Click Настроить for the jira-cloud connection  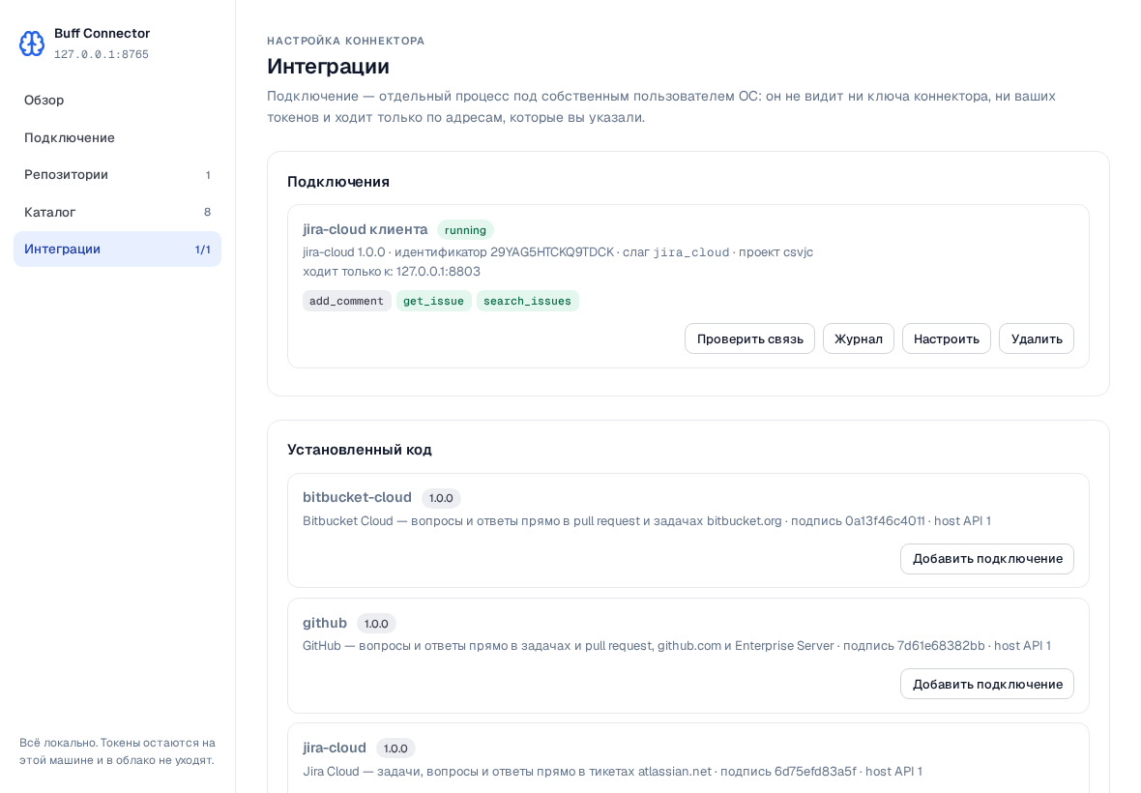[x=946, y=339]
